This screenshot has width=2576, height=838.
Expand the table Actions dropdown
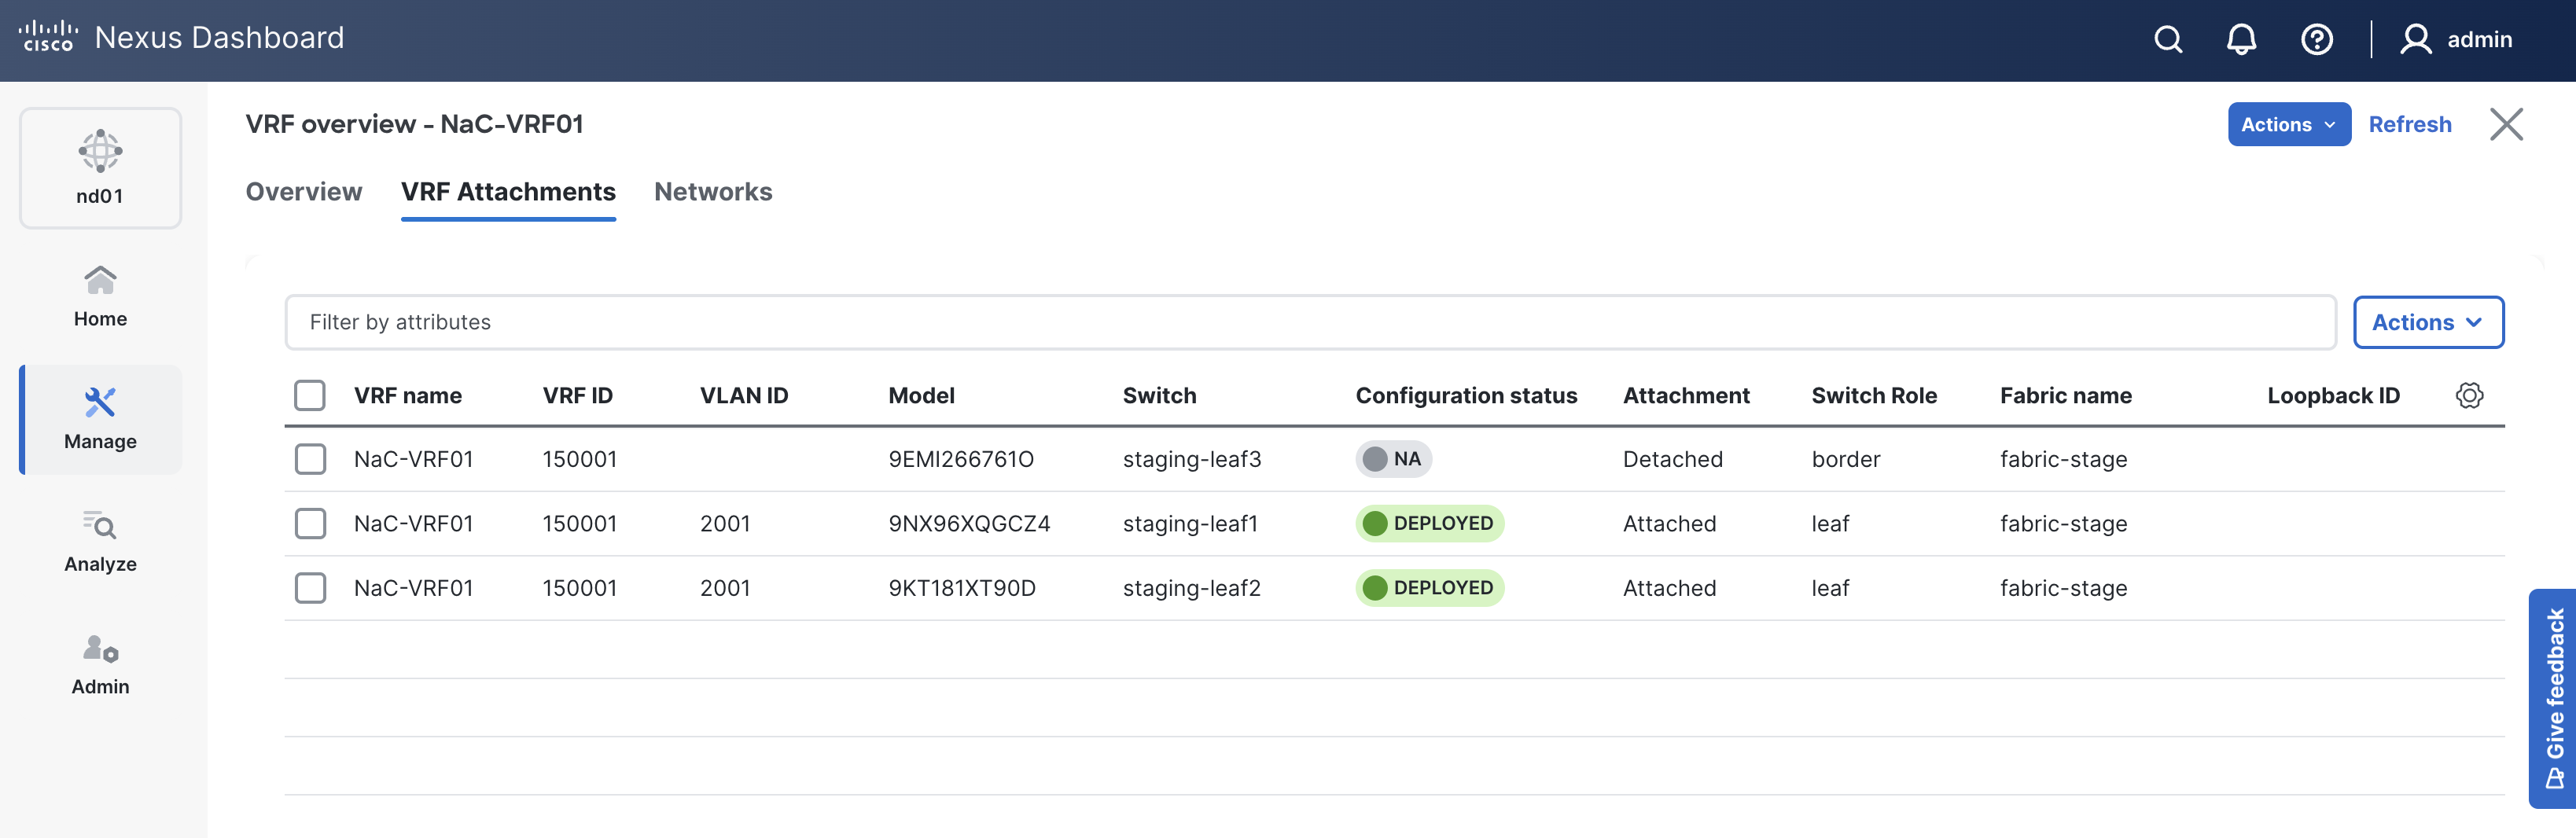(x=2427, y=322)
